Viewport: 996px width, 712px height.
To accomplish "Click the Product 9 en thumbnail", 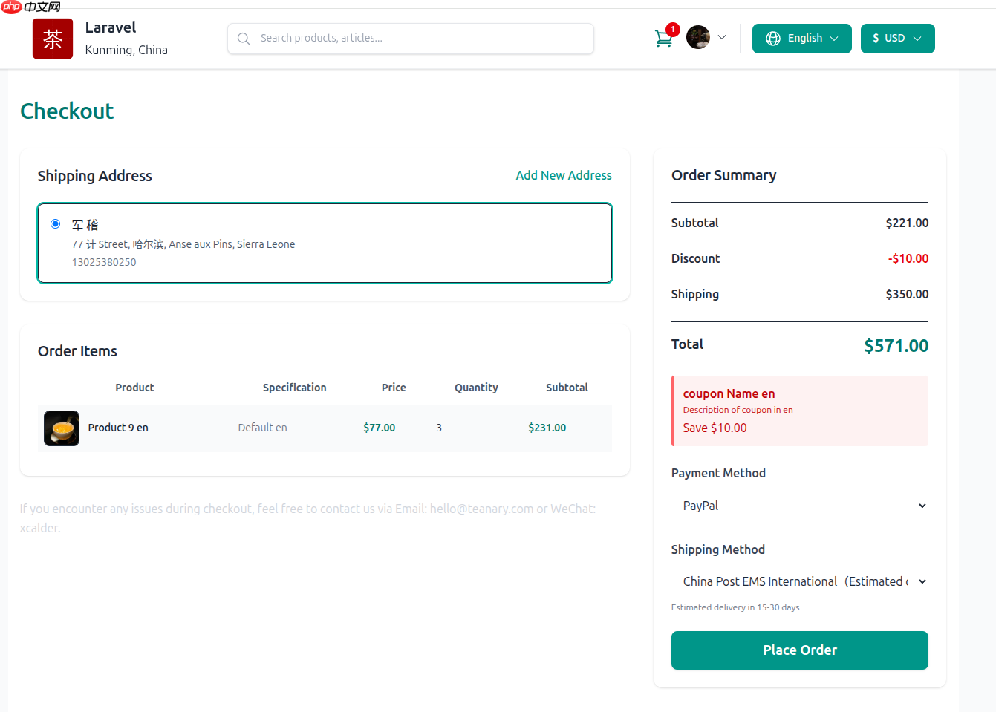I will (x=62, y=428).
